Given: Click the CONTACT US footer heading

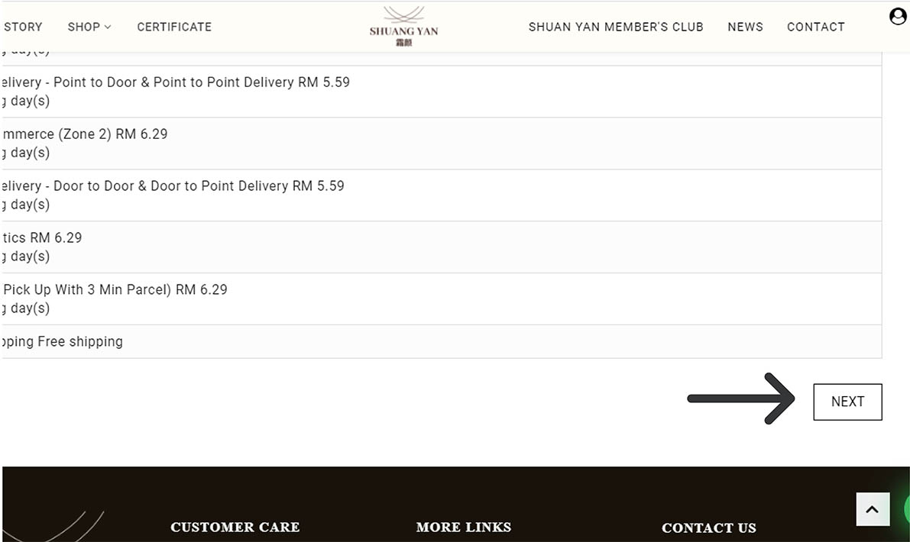Looking at the screenshot, I should [x=708, y=527].
